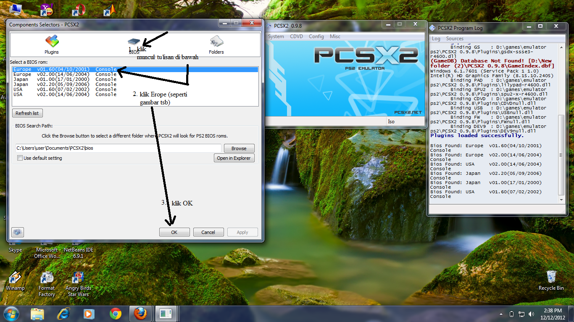Select USA v01.60(07/02/2002) BIOS rom
The image size is (574, 322).
(x=135, y=89)
